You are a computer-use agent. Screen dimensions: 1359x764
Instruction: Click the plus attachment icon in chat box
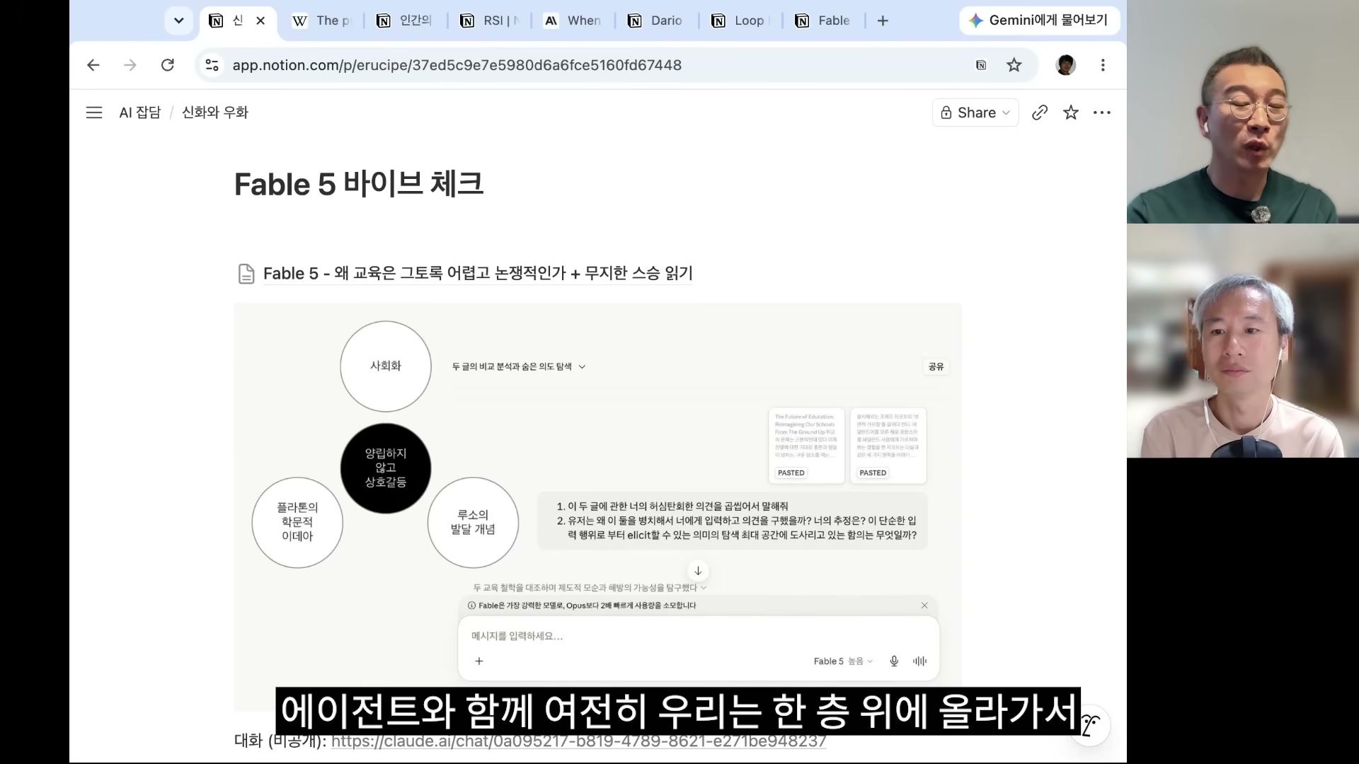pos(479,661)
